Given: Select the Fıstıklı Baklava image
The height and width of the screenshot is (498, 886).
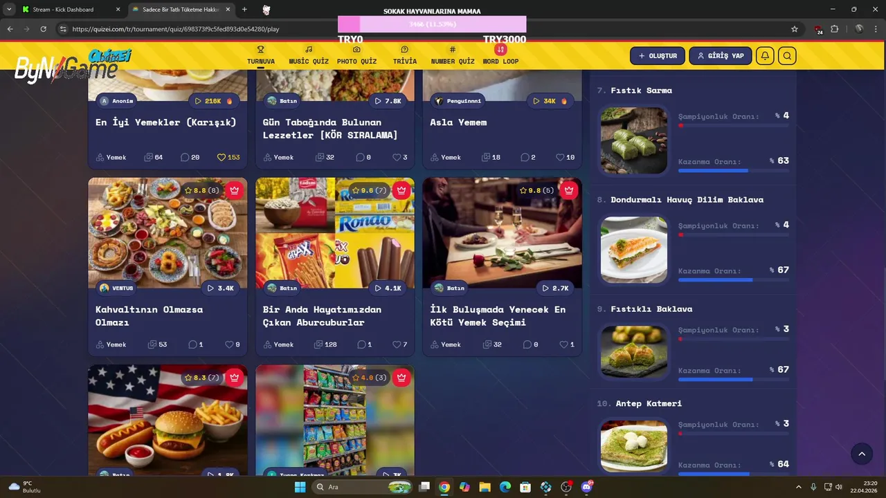Looking at the screenshot, I should pos(634,352).
